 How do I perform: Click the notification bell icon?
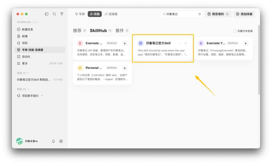[54, 141]
